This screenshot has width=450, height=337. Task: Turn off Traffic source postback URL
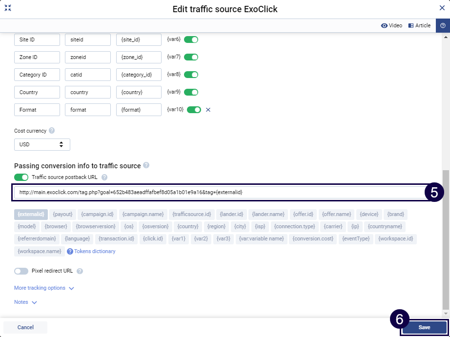(x=20, y=177)
